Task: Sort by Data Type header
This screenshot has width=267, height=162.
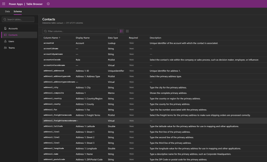Action: (x=113, y=38)
